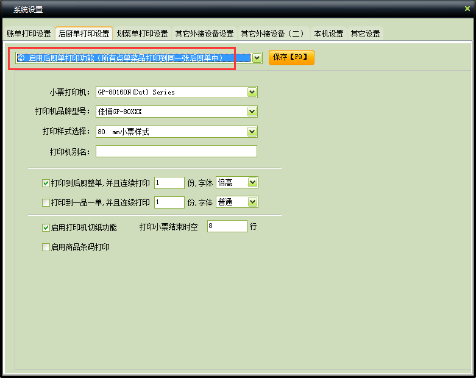Toggle 启用打印机切纸功能 checkbox
Viewport: 476px width, 378px height.
point(46,227)
